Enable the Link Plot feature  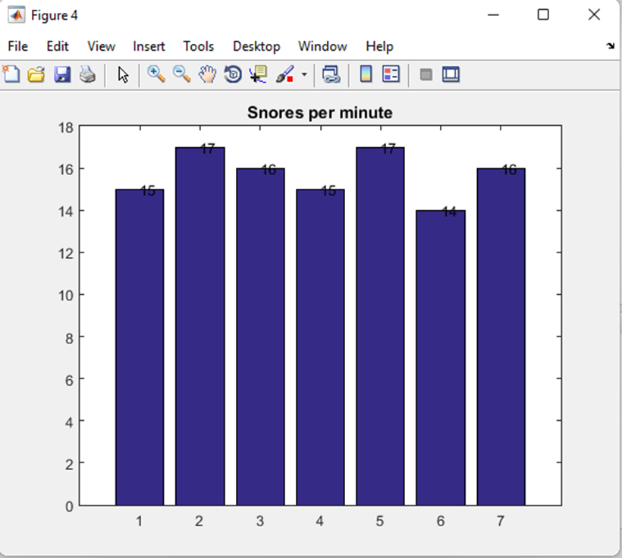[331, 74]
